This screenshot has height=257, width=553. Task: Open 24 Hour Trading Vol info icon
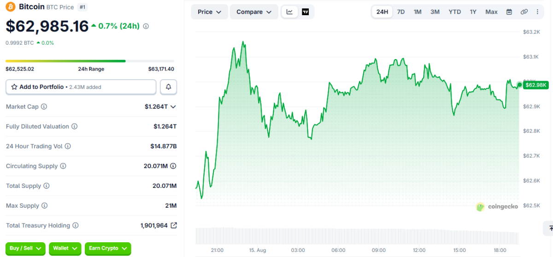68,146
